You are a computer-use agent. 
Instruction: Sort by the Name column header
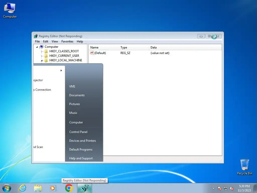[104, 47]
